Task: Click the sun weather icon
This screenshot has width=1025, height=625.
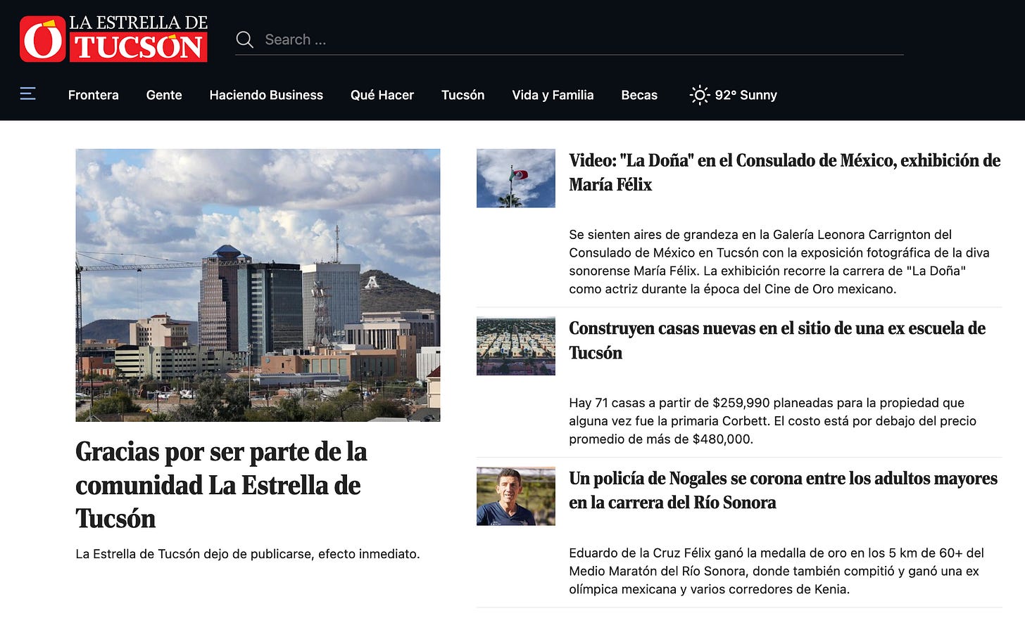Action: 700,95
